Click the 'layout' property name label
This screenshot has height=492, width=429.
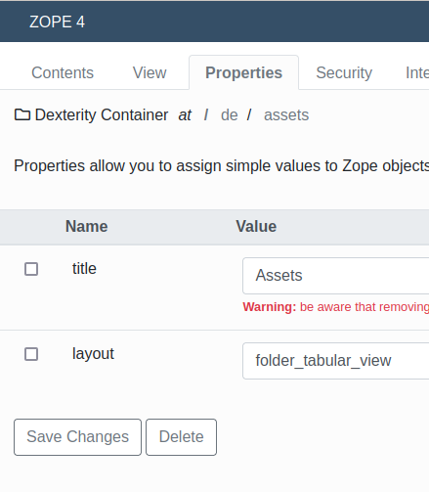click(93, 354)
